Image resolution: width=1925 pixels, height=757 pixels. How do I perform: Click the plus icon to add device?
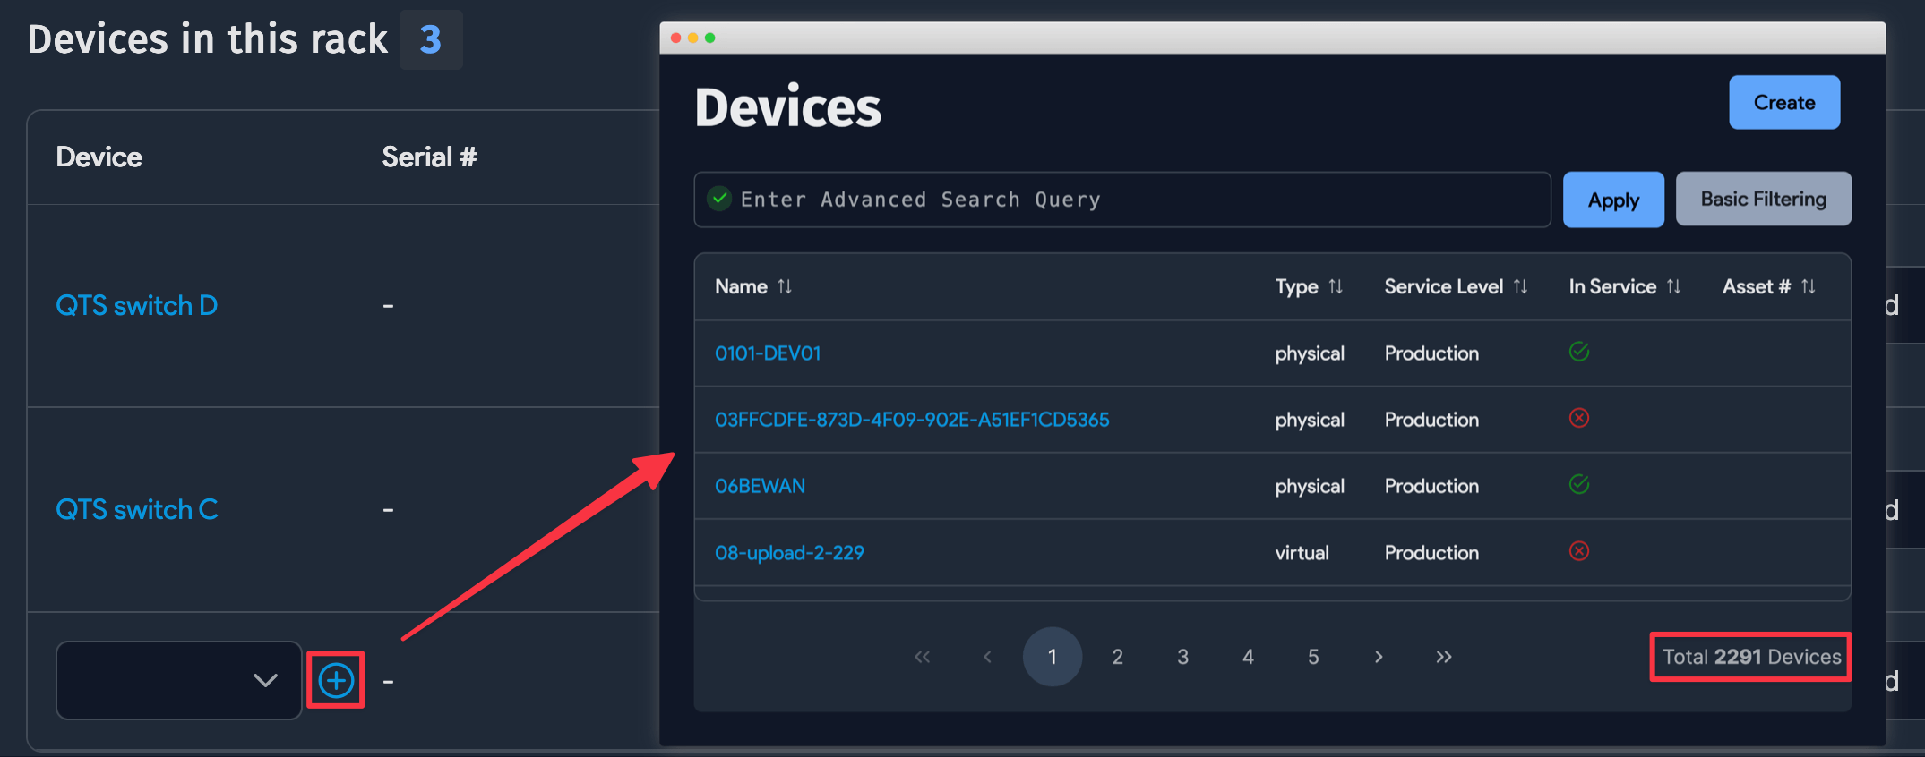coord(336,681)
